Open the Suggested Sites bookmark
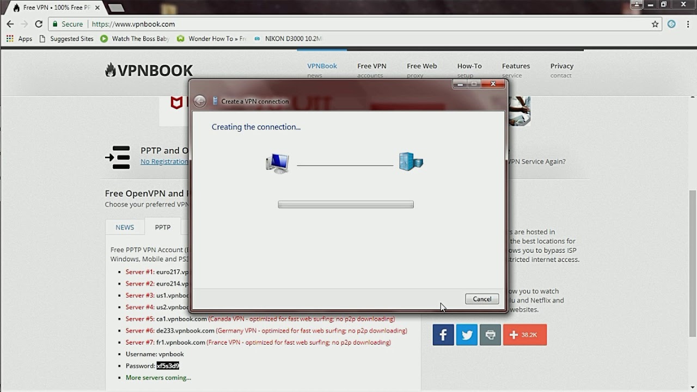 (x=66, y=39)
